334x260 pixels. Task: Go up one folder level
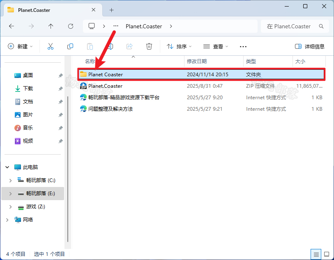pos(51,26)
